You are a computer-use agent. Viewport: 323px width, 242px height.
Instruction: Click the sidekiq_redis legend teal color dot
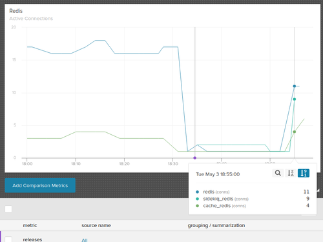pyautogui.click(x=197, y=199)
